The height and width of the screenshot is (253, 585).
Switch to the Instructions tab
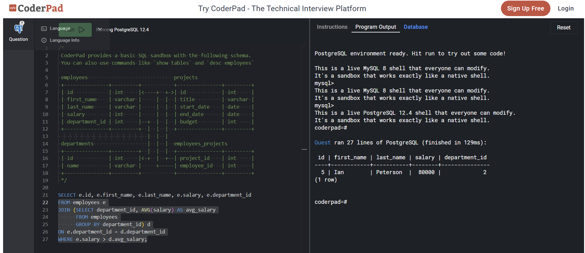click(332, 27)
